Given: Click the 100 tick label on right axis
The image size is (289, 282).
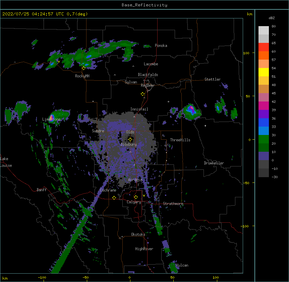Looking at the screenshot, I should coord(246,53).
